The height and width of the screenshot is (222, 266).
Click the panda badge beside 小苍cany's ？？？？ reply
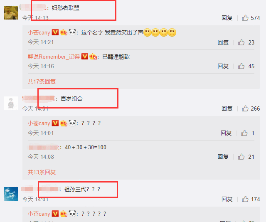72,123
